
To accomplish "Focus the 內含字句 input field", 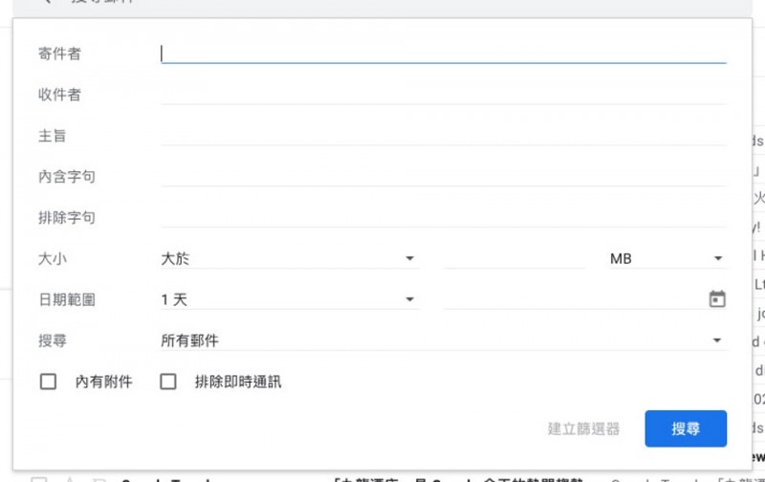I will [x=444, y=177].
